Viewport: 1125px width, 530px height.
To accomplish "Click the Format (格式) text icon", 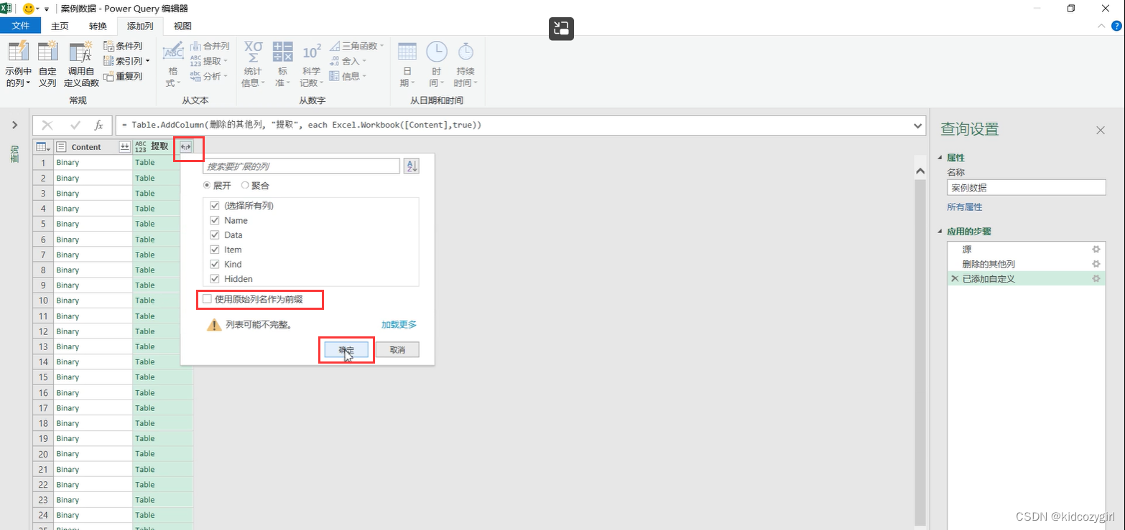I will click(x=173, y=52).
